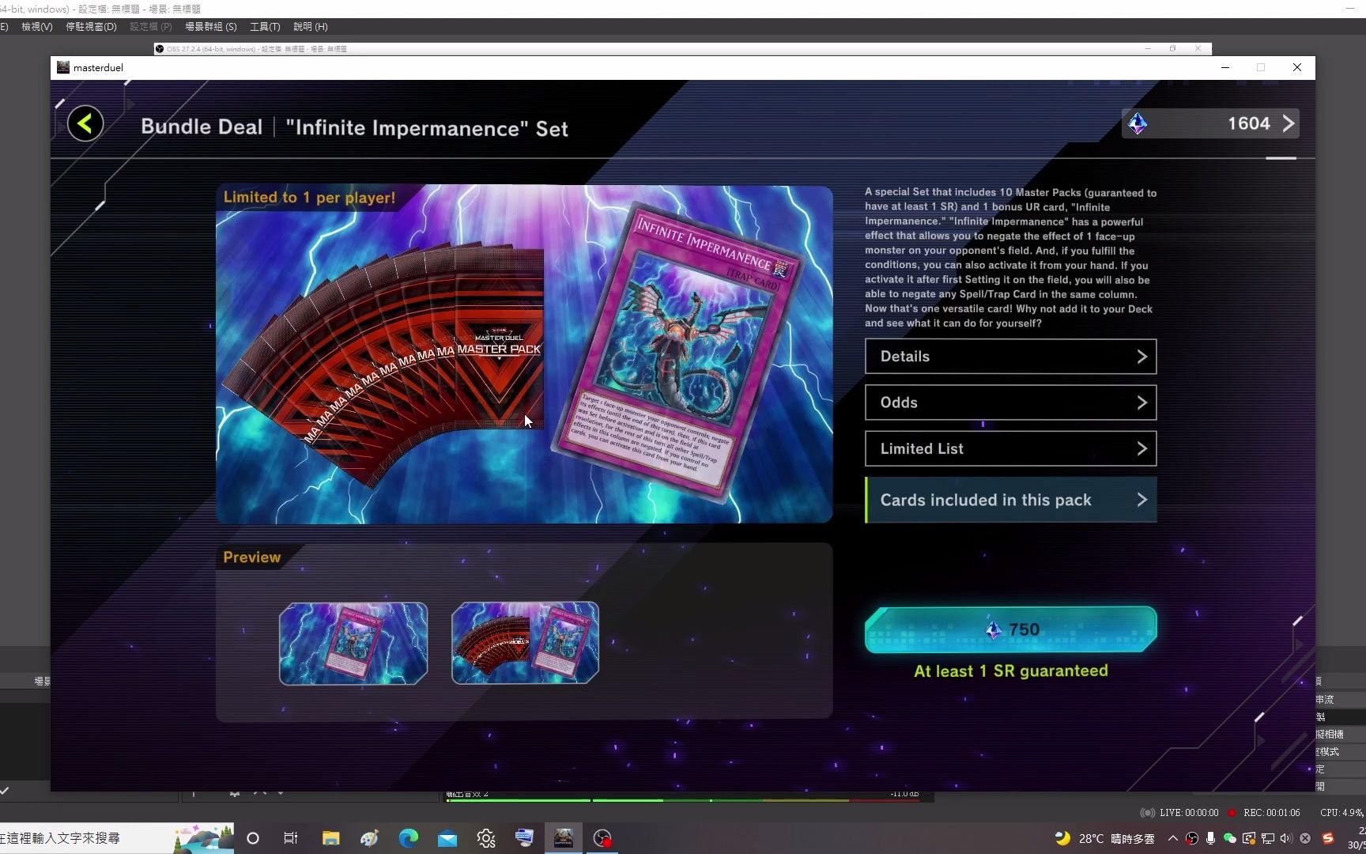Open the 工具(T) menu in OBS
Viewport: 1366px width, 854px height.
coord(265,27)
